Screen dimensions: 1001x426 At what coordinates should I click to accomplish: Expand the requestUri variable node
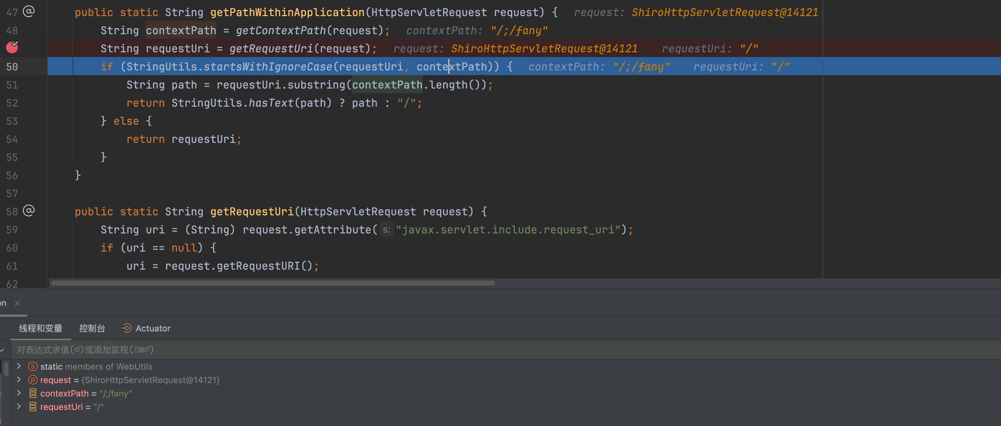pyautogui.click(x=19, y=406)
